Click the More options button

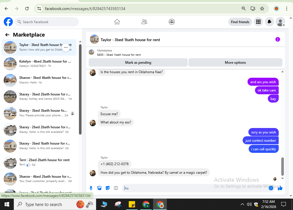click(235, 63)
